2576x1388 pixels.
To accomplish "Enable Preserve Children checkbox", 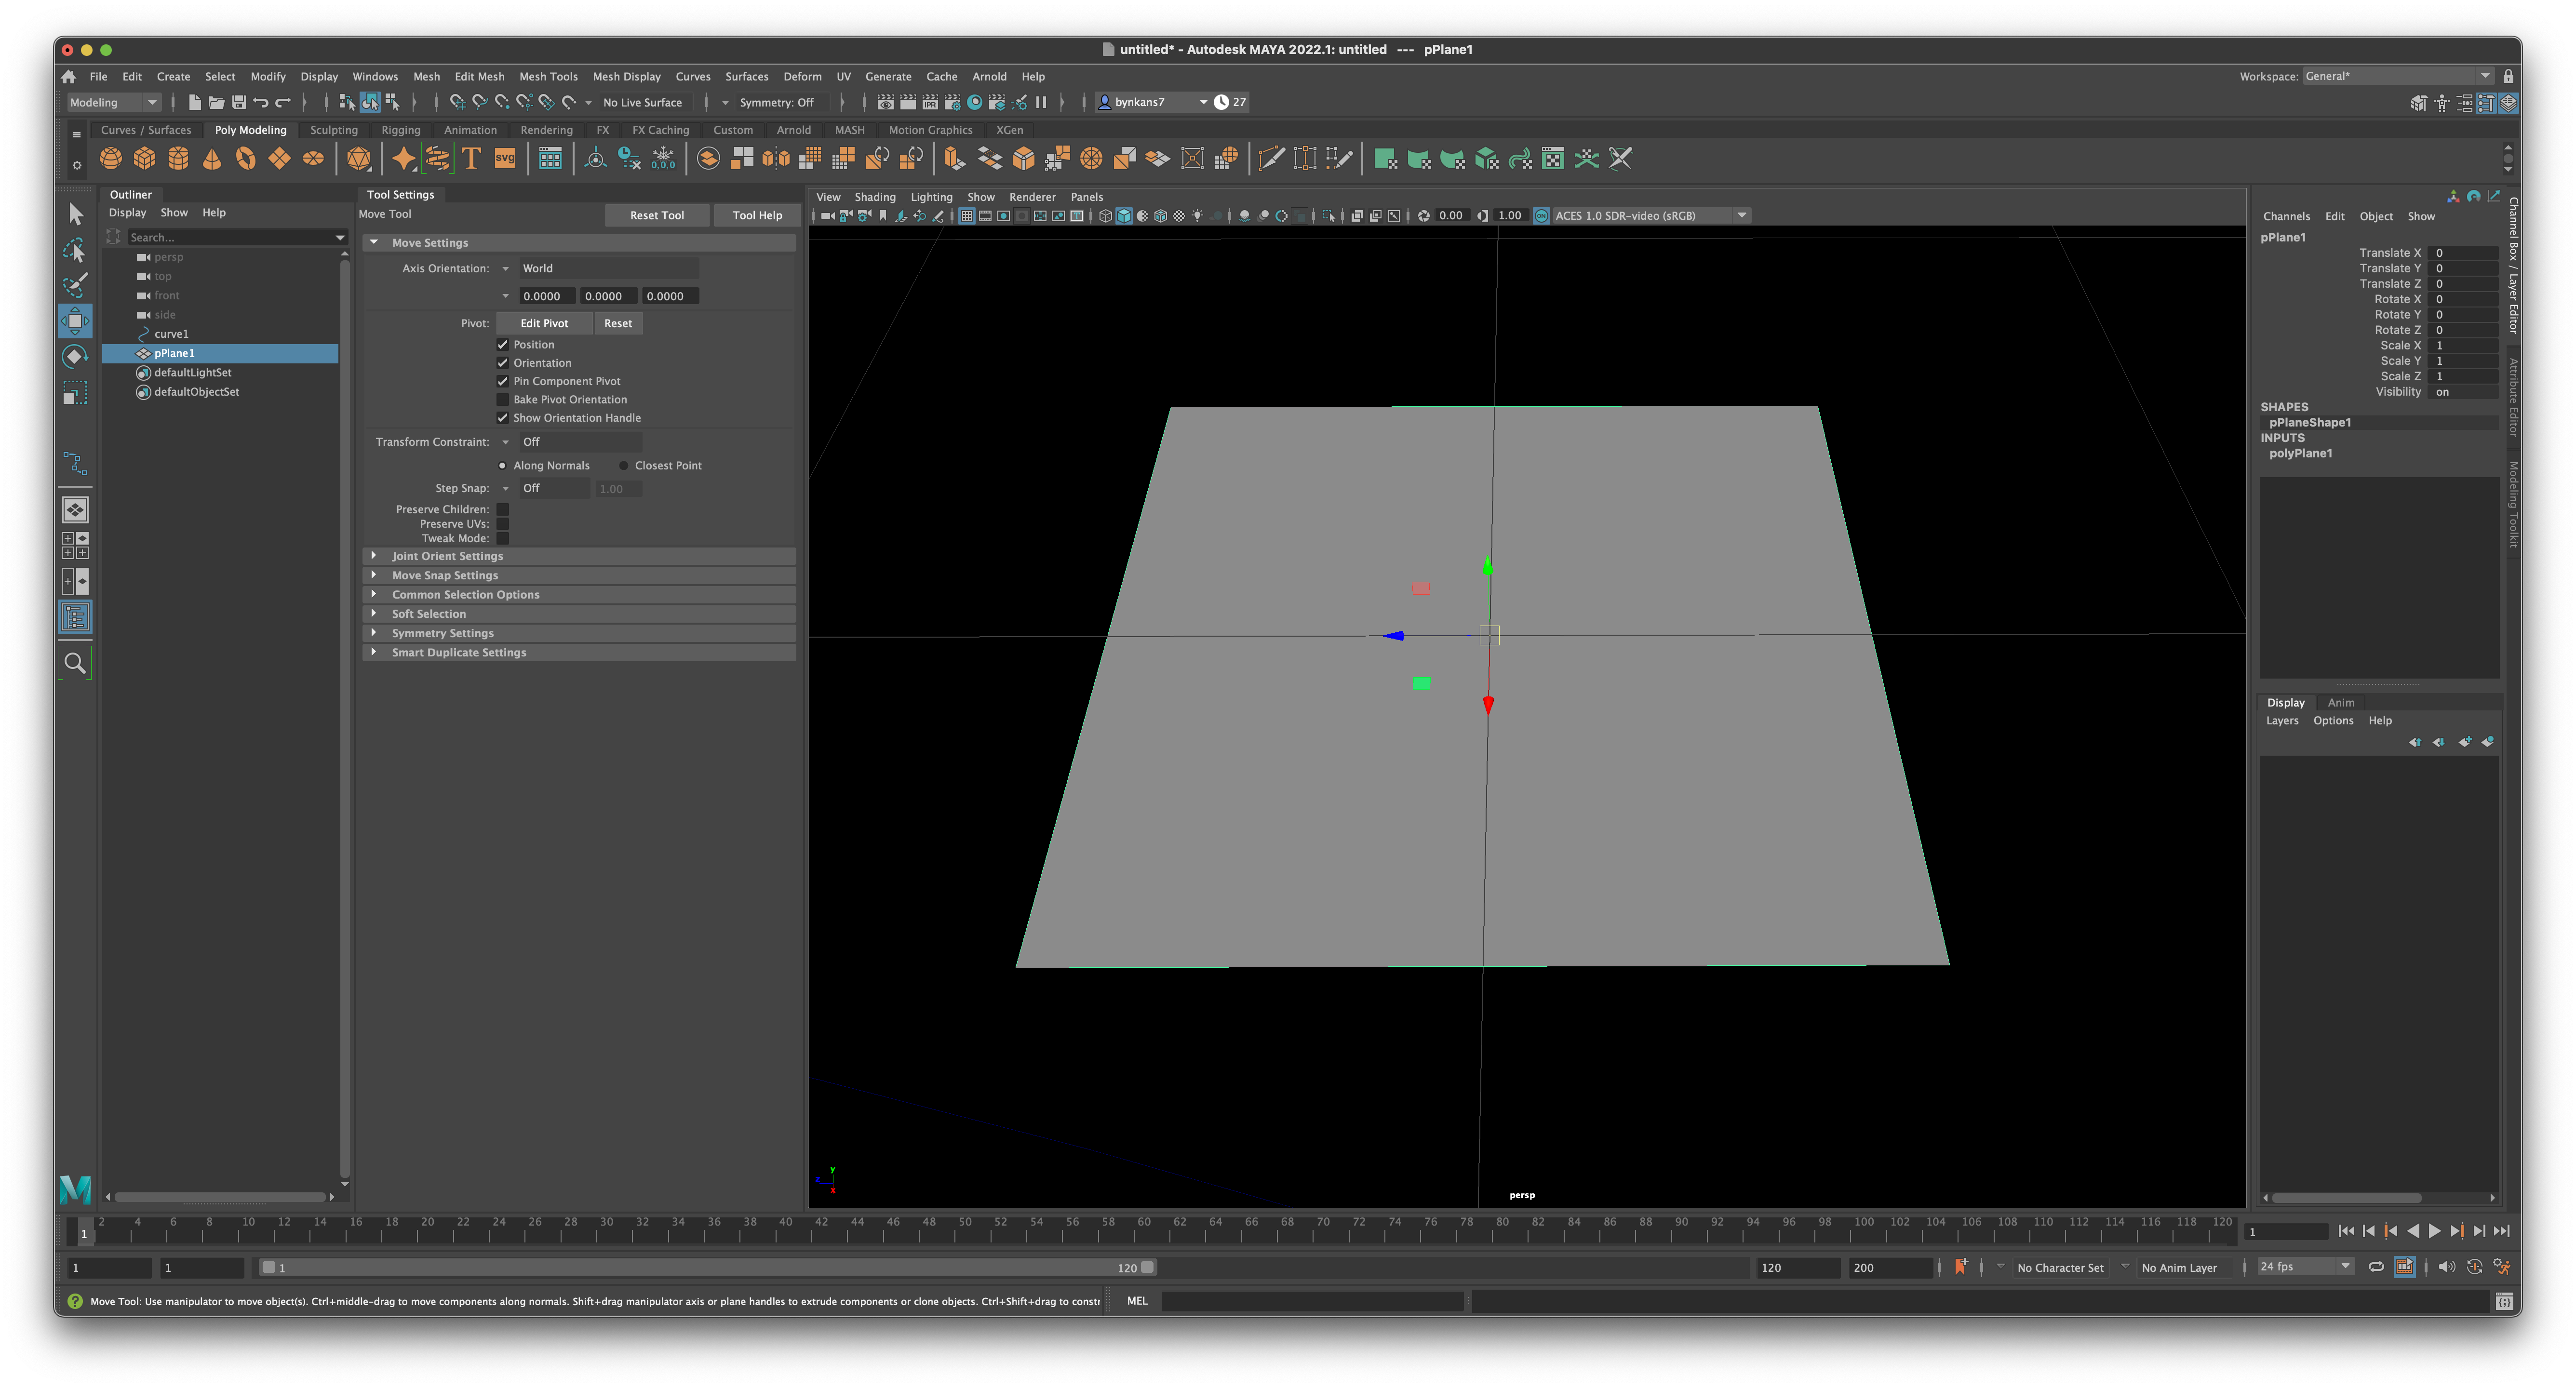I will [503, 509].
